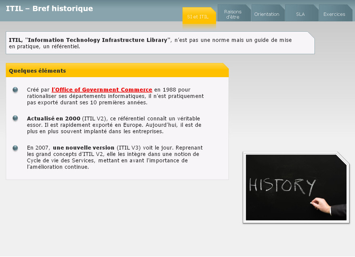355x257 pixels.
Task: Click the bold "Actualisé en 2000" text
Action: tap(53, 118)
